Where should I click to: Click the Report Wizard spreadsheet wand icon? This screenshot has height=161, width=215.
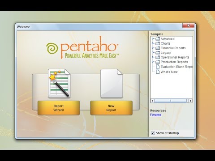click(x=59, y=83)
